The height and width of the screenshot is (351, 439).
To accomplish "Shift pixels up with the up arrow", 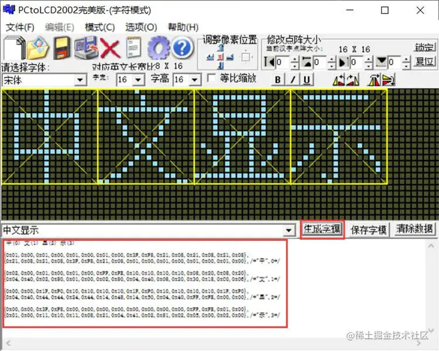I will (221, 48).
